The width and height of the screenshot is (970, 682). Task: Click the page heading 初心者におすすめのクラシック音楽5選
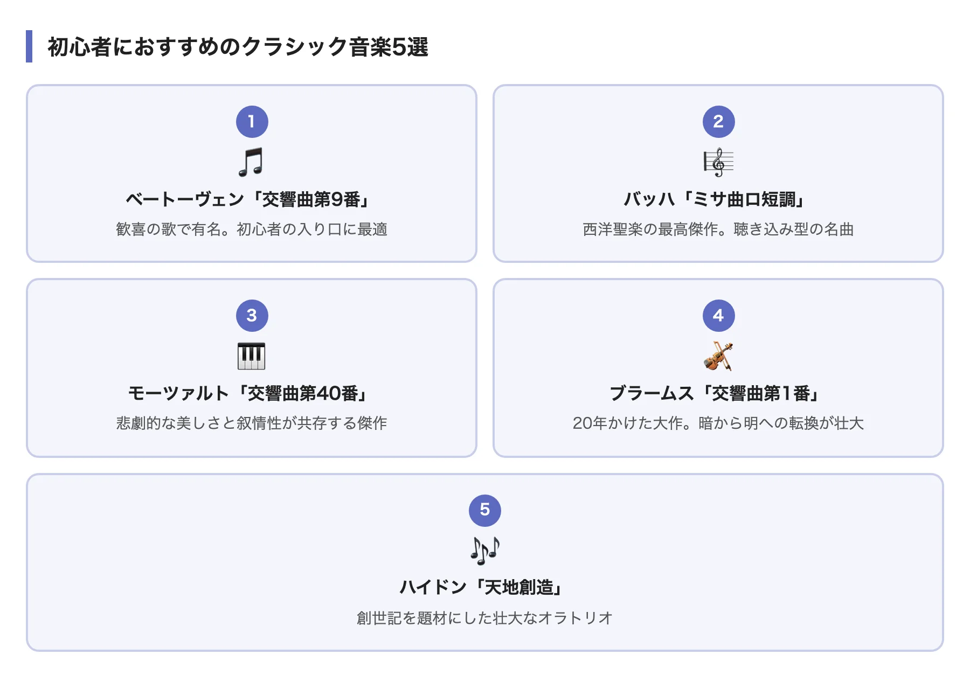[238, 47]
